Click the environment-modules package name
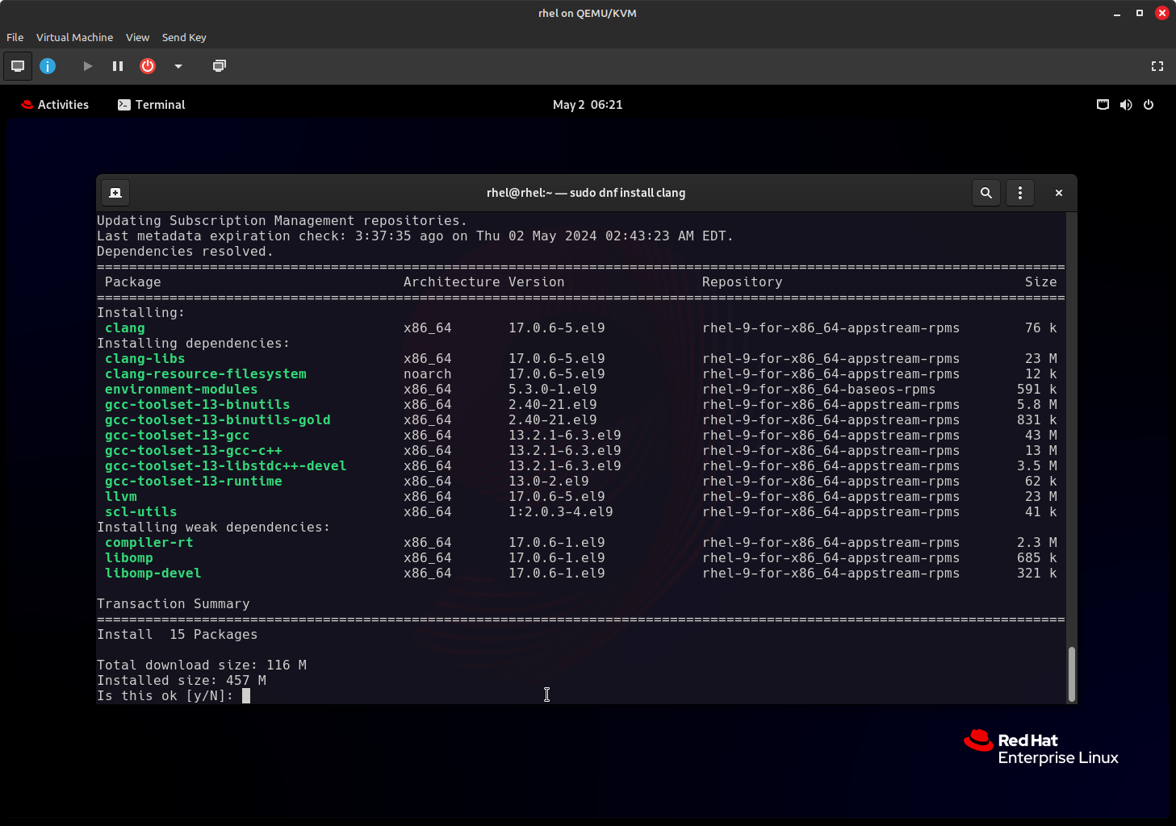This screenshot has width=1176, height=826. (x=182, y=390)
